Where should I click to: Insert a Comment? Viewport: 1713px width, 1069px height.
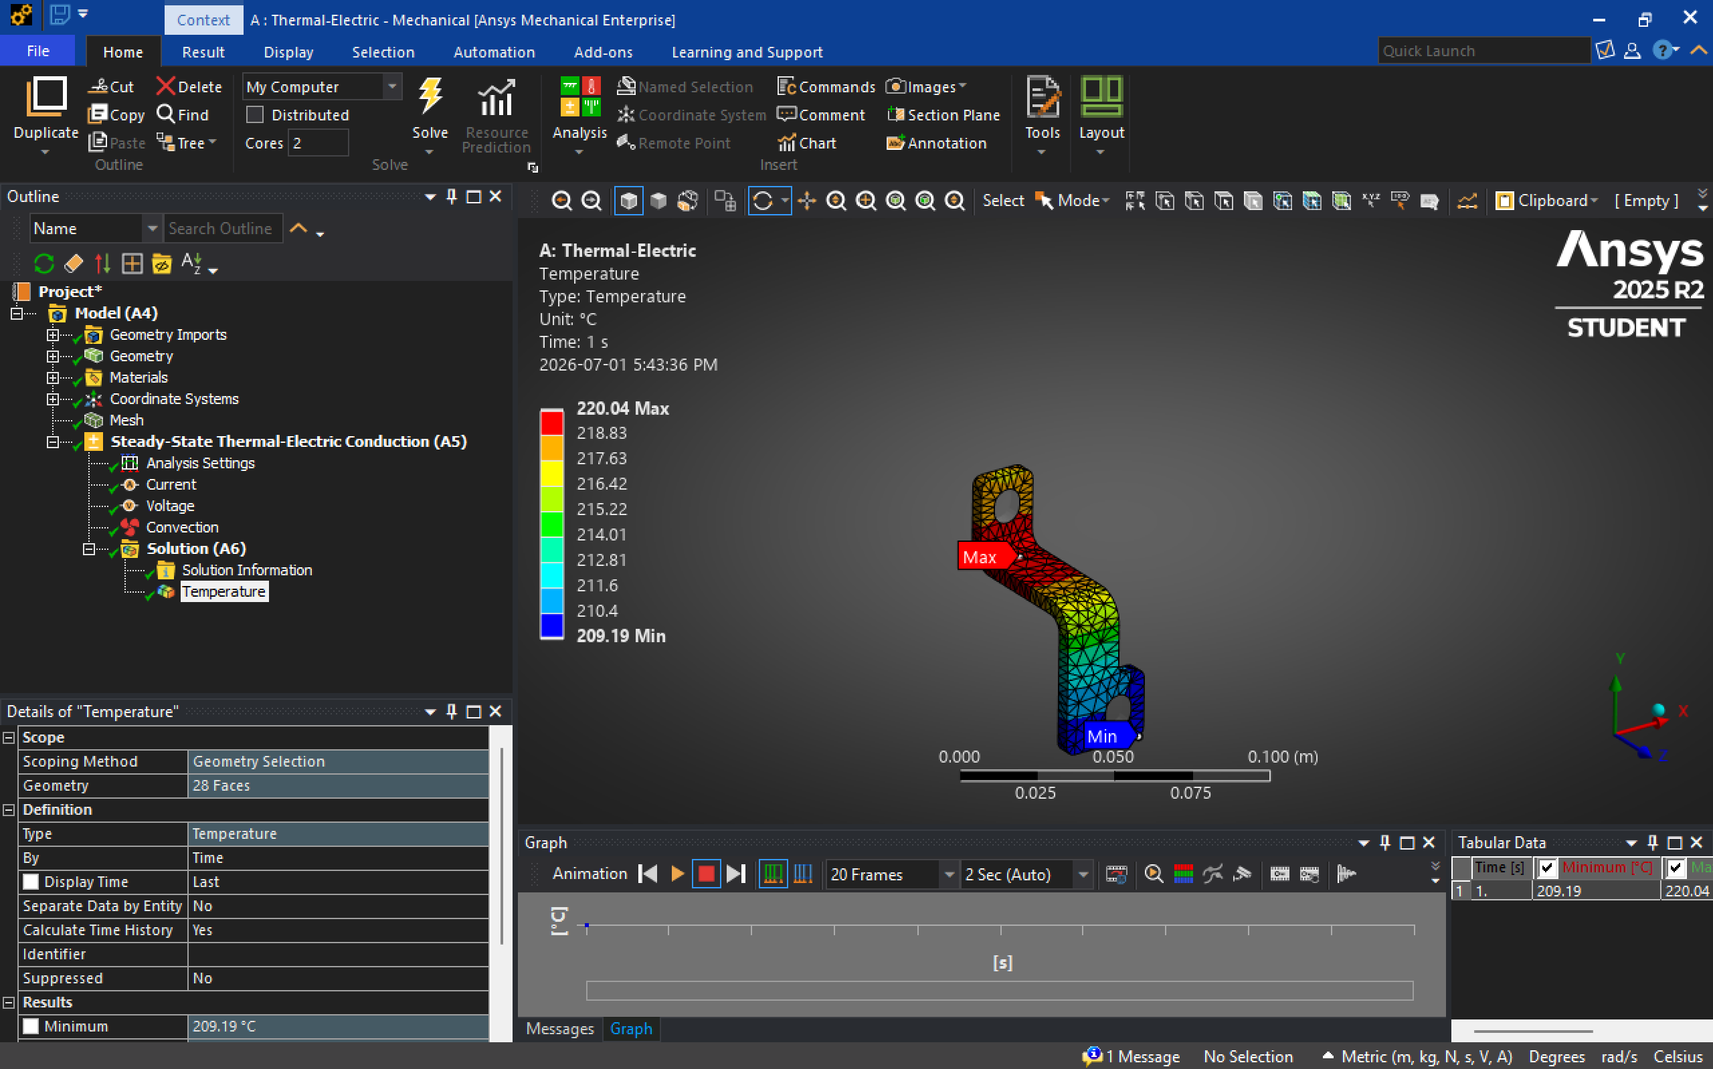coord(821,114)
